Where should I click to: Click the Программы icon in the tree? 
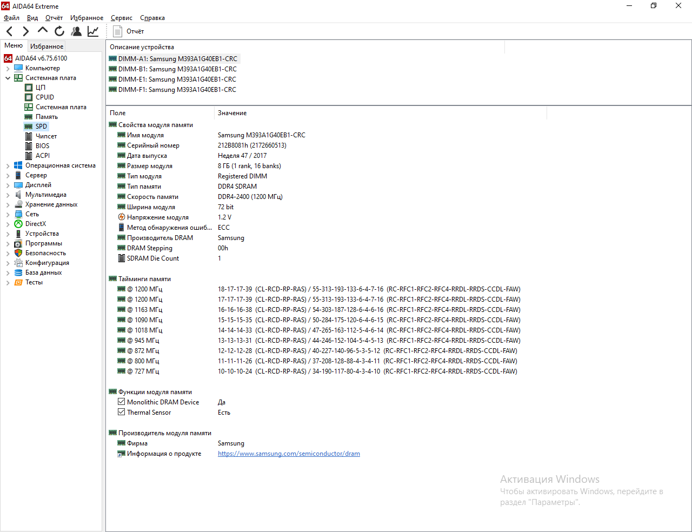(x=18, y=243)
